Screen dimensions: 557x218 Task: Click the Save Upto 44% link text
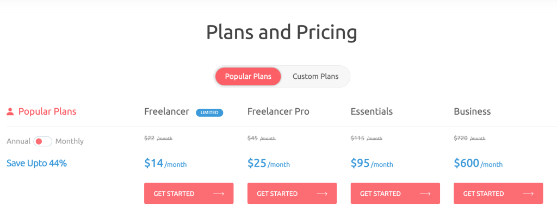click(x=36, y=163)
